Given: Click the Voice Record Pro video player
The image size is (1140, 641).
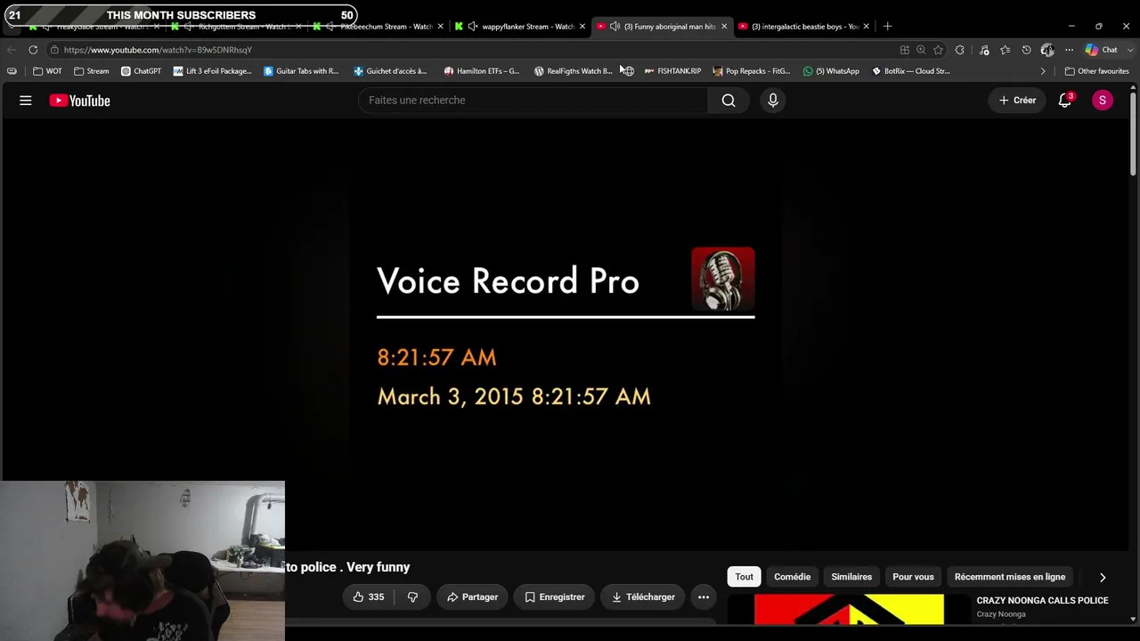Looking at the screenshot, I should pos(566,334).
